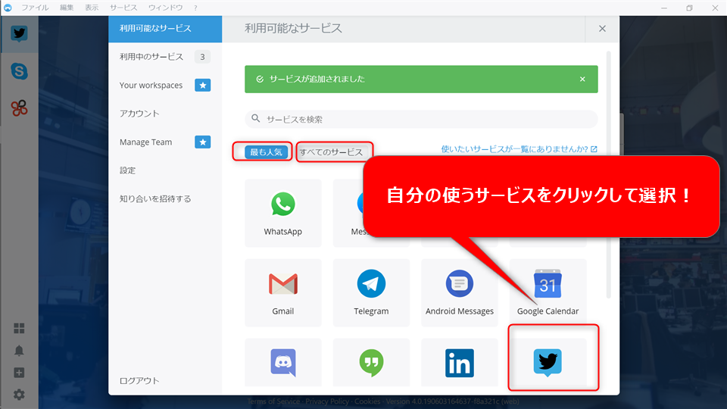Click the add new service plus icon
This screenshot has width=727, height=409.
pos(19,373)
